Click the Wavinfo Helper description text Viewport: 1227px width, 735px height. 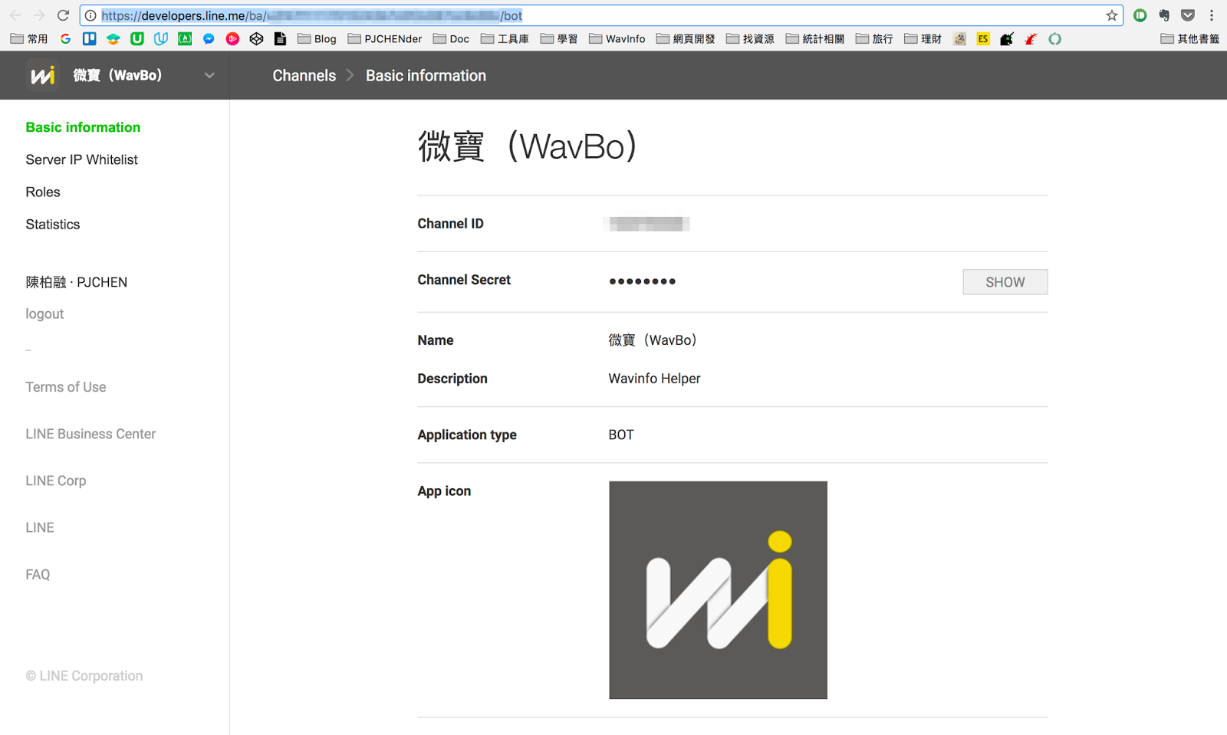[654, 379]
